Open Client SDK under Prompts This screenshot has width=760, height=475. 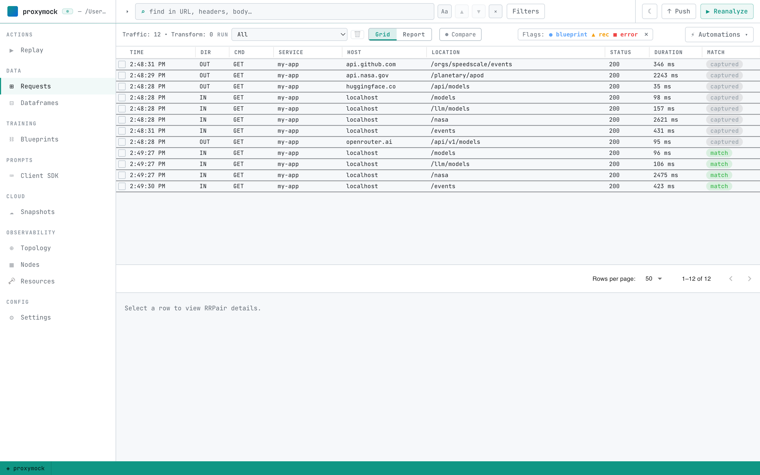tap(58, 175)
